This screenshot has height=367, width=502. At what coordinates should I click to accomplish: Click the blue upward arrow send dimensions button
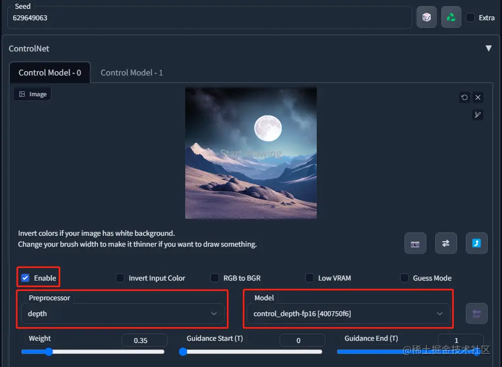point(476,244)
